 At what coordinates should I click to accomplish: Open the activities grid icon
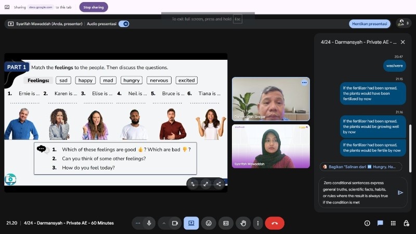(393, 223)
